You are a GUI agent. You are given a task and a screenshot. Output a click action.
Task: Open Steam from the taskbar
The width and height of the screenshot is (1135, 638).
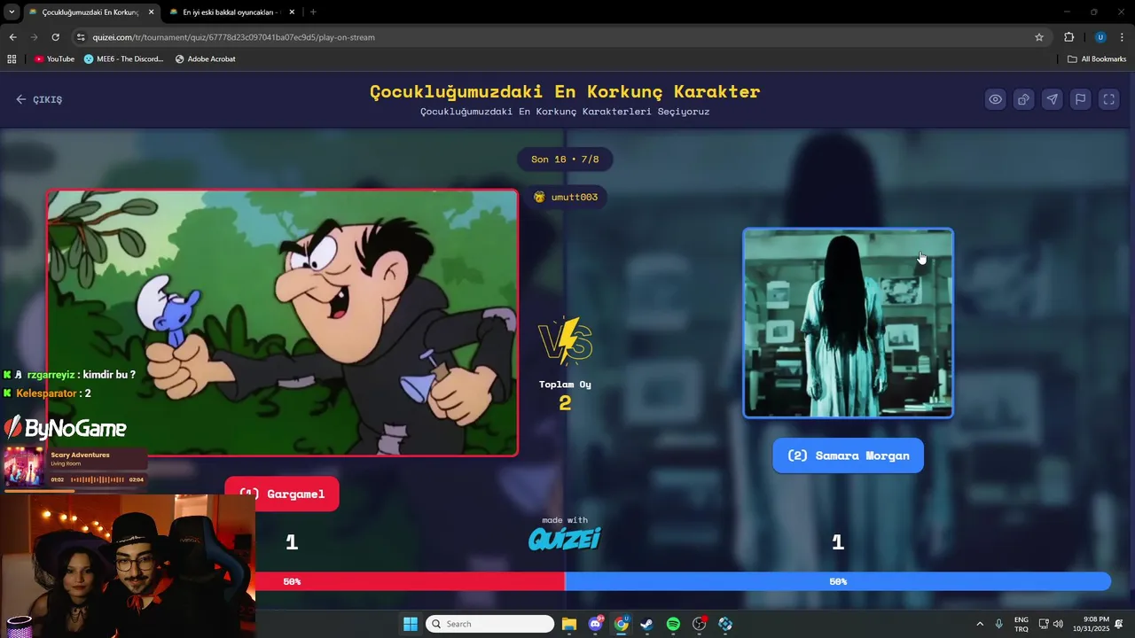click(x=647, y=624)
